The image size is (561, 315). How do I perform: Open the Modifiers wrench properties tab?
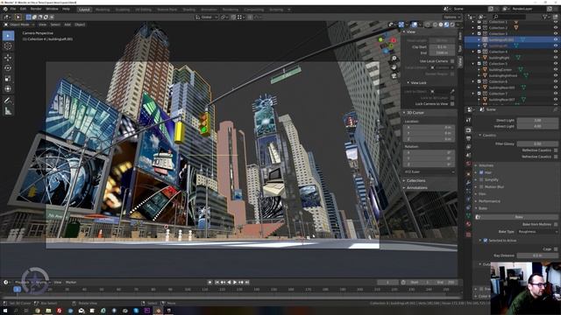click(x=468, y=183)
